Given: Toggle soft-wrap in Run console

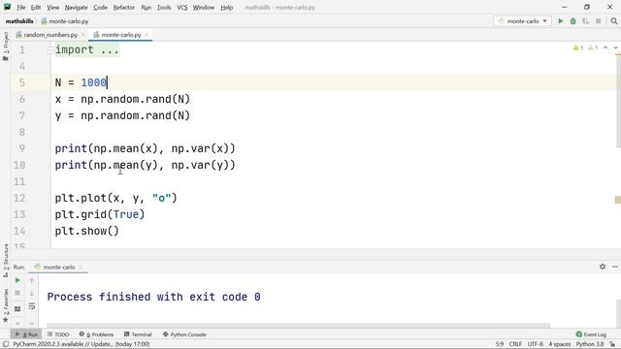Looking at the screenshot, I should coord(32,306).
